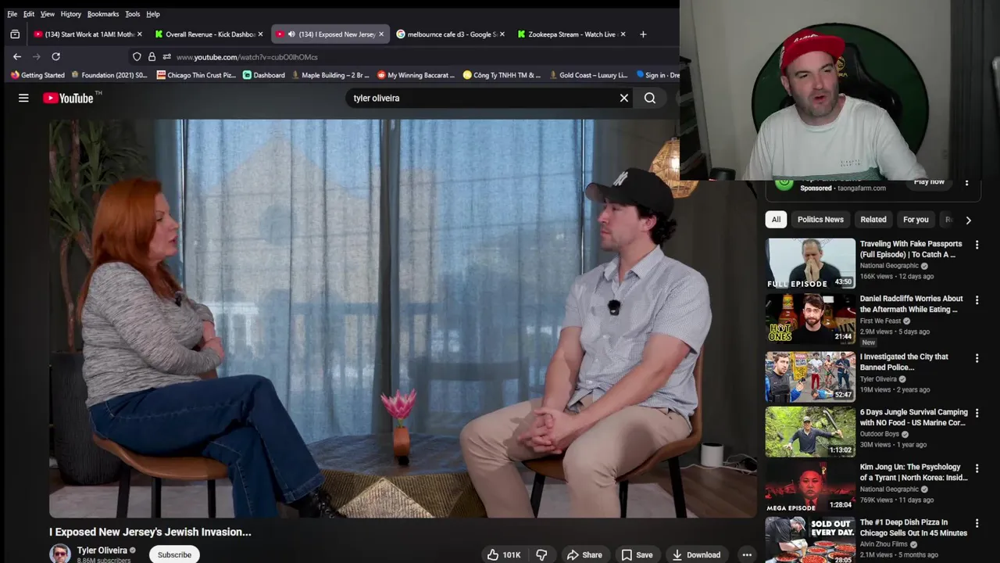Show more filter chips with right chevron

968,221
